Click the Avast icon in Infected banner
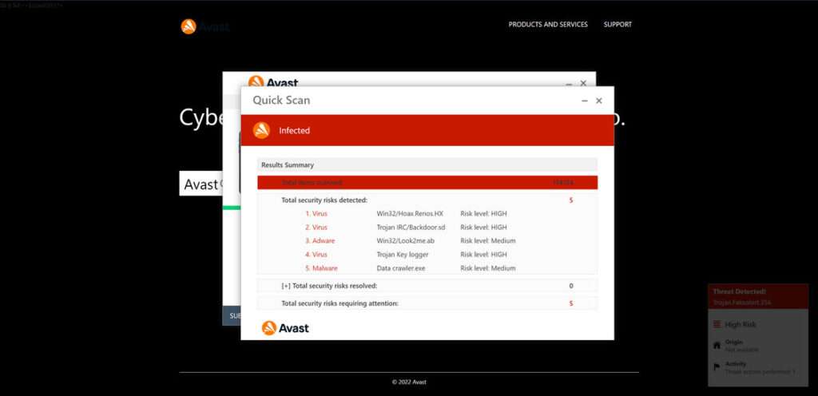The width and height of the screenshot is (818, 396). [261, 130]
